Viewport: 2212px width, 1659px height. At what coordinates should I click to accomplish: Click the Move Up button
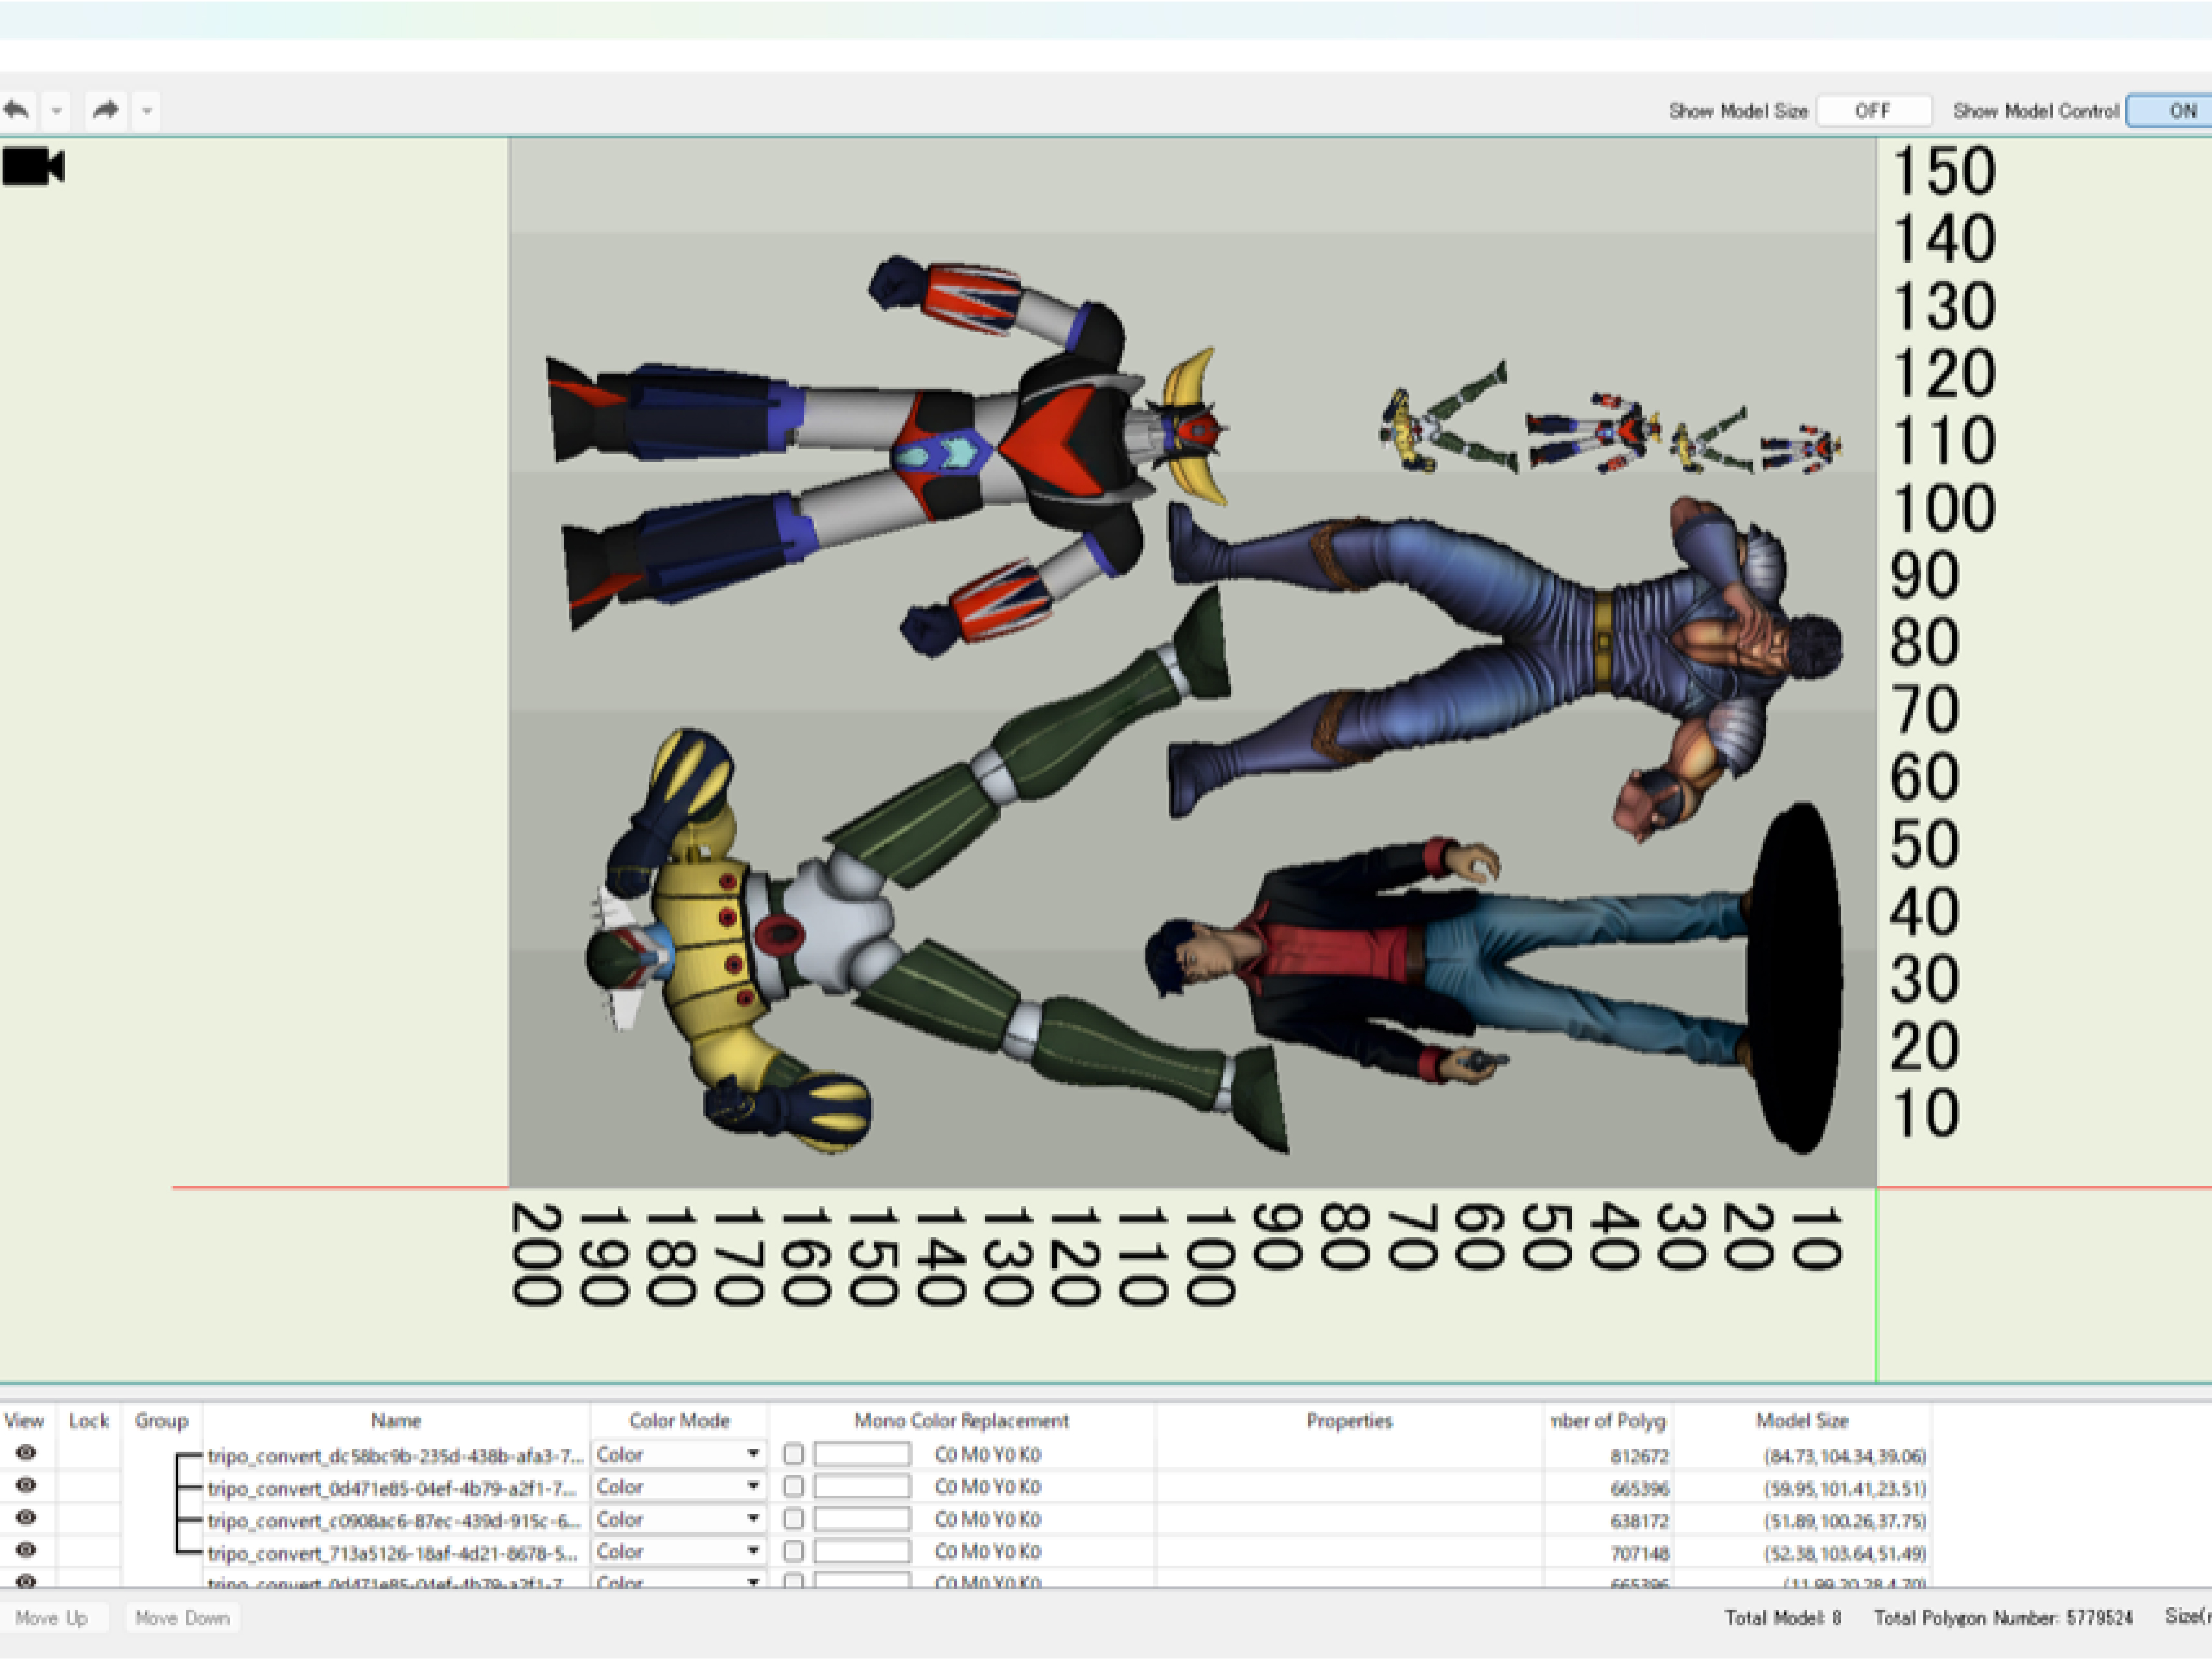52,1617
